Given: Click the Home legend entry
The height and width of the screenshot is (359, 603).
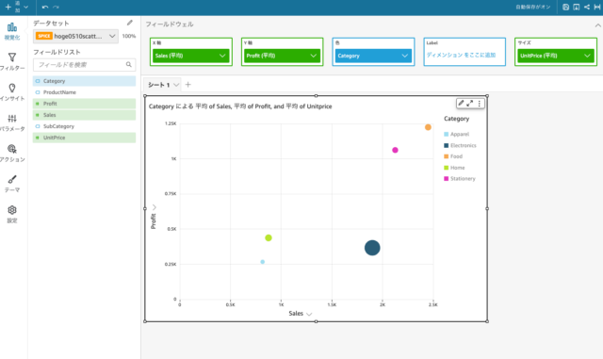Looking at the screenshot, I should [x=454, y=168].
